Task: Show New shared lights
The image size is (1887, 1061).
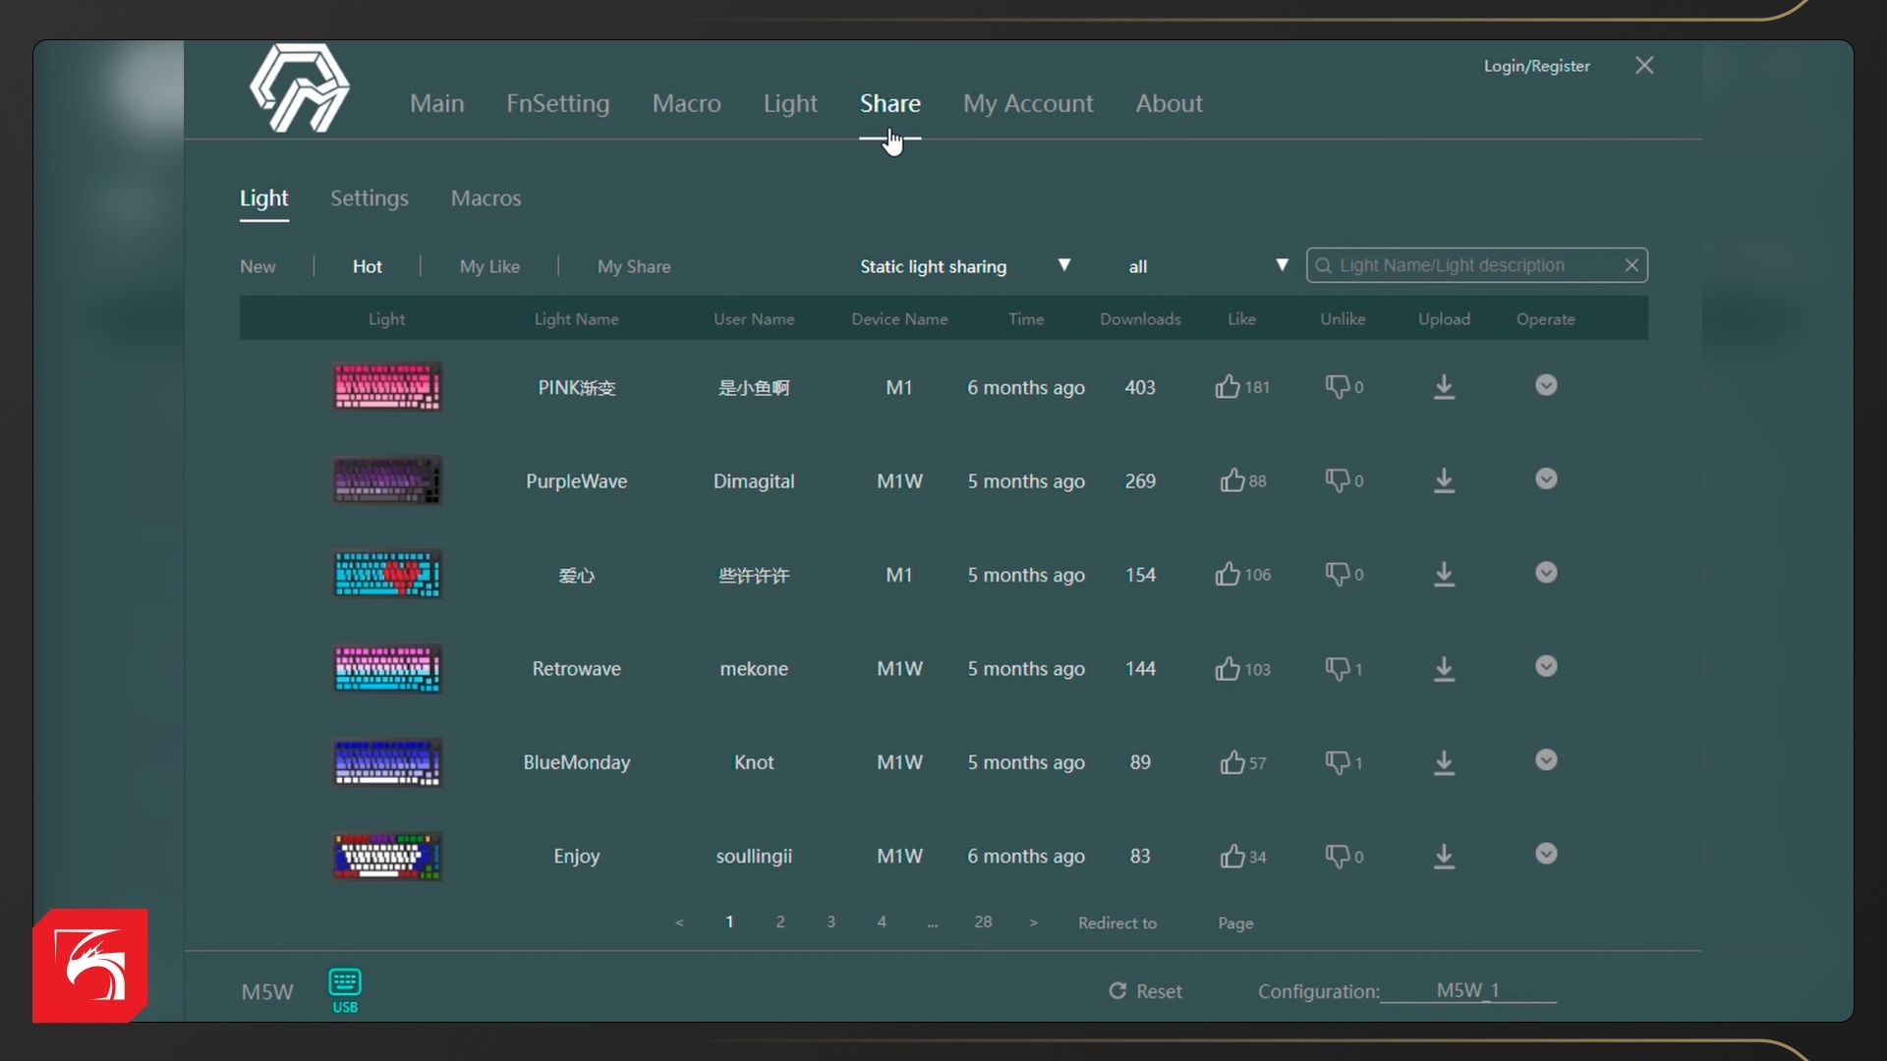Action: tap(257, 266)
